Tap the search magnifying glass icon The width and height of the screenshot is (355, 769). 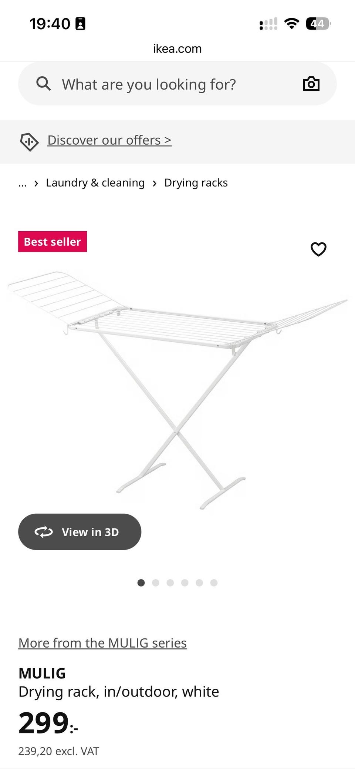[x=43, y=84]
